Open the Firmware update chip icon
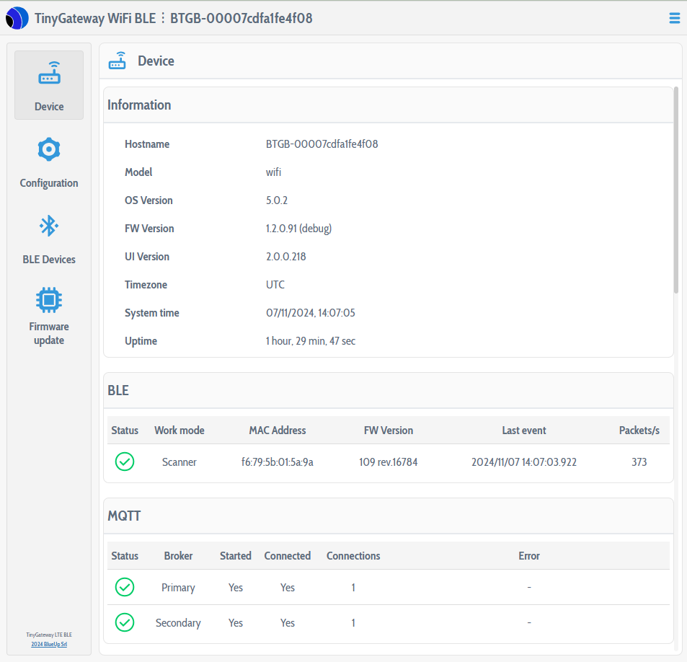The image size is (687, 662). point(48,299)
